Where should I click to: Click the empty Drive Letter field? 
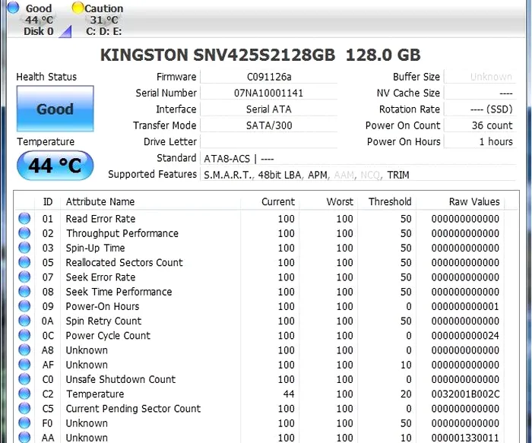point(269,142)
